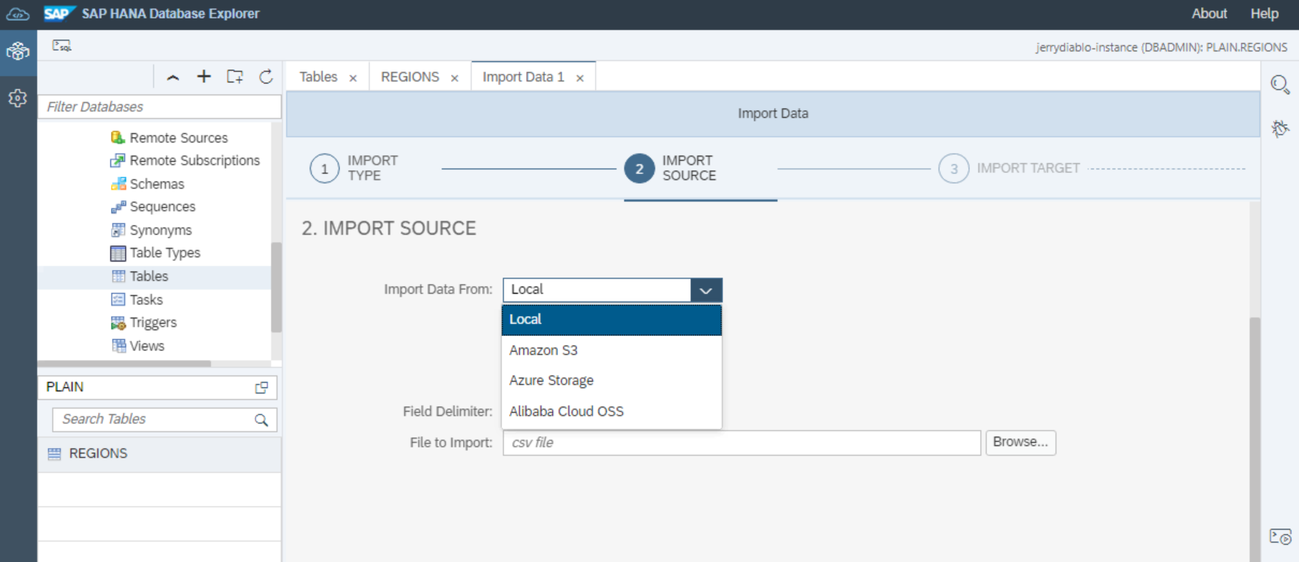
Task: Click the csv file input field
Action: [x=741, y=443]
